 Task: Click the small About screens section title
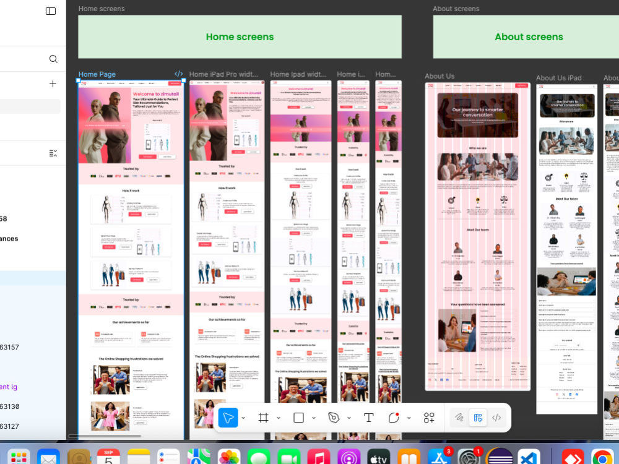coord(456,9)
